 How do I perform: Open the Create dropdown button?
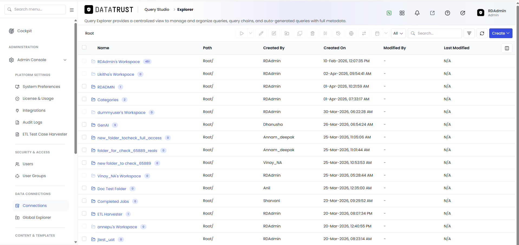pyautogui.click(x=501, y=33)
